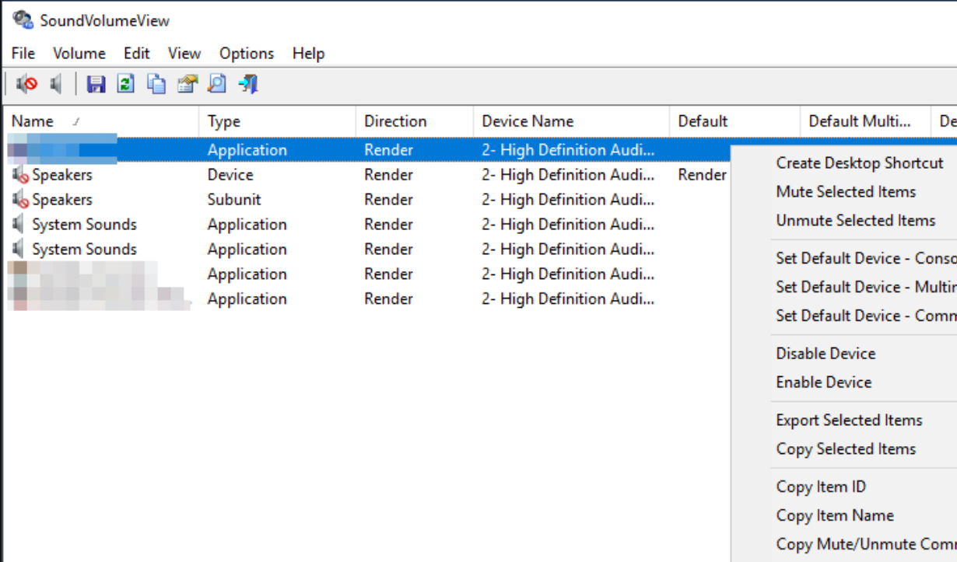Click Disable Device in the context menu
This screenshot has width=957, height=562.
(825, 353)
